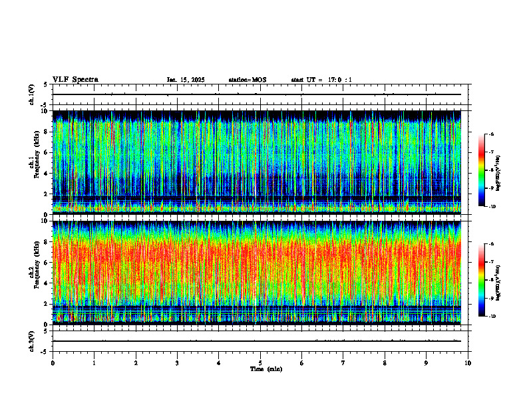Click the "2" frequency tick on ch.1 spectrogram

47,194
